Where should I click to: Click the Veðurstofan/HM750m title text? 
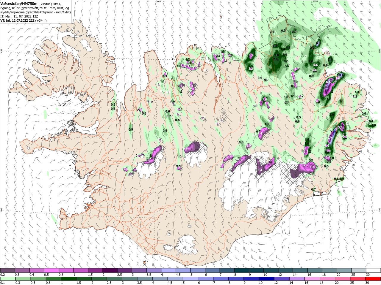[19, 3]
